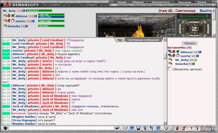Click the P/L icon in chat toolbar
218x133 pixels.
152,128
